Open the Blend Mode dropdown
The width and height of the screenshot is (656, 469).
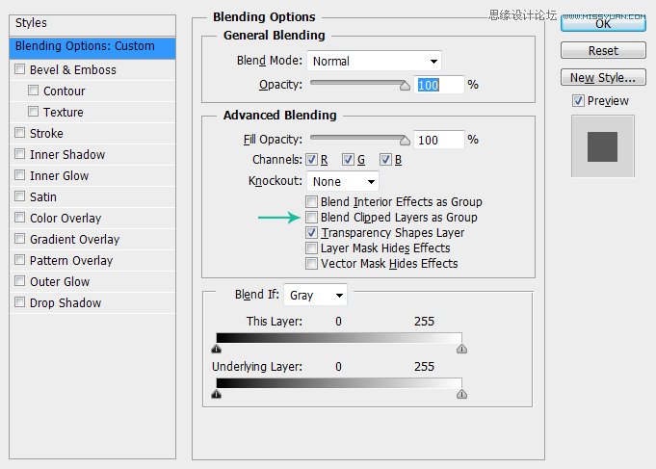point(374,61)
